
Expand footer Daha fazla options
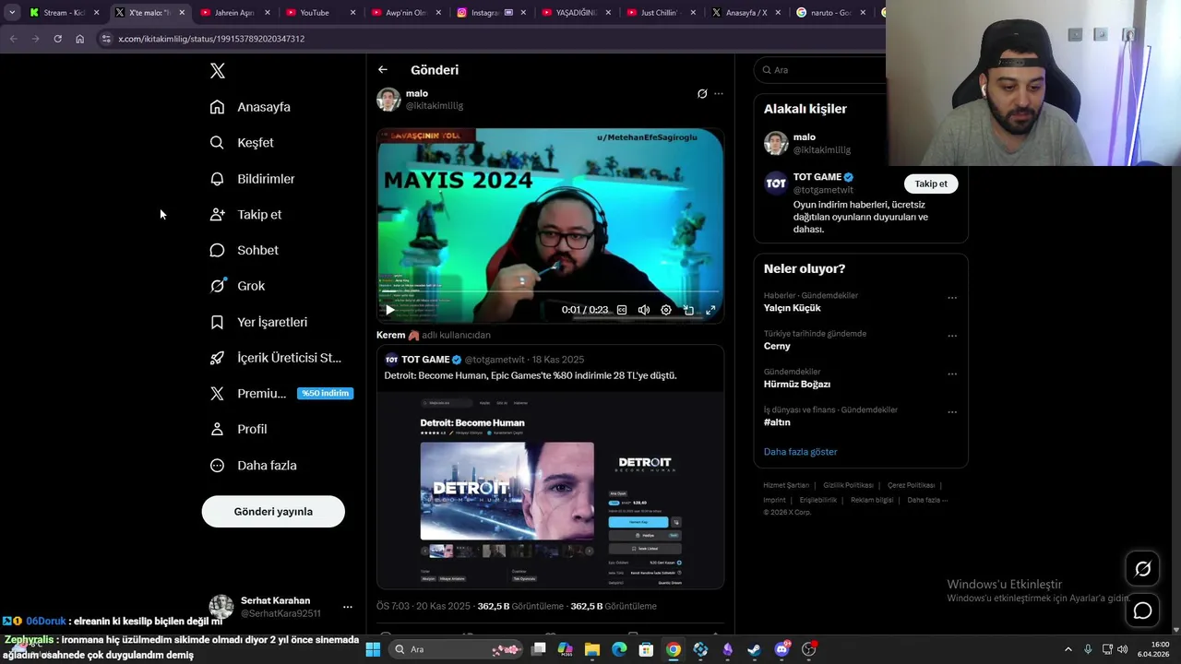coord(927,500)
